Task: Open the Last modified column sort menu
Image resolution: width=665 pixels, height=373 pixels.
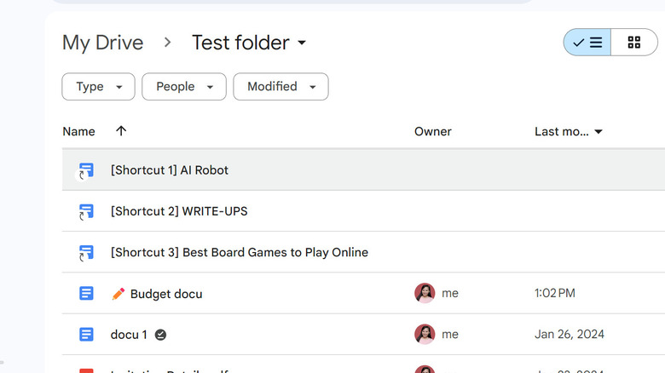Action: click(569, 132)
